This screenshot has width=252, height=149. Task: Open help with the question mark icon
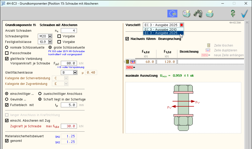233,14
